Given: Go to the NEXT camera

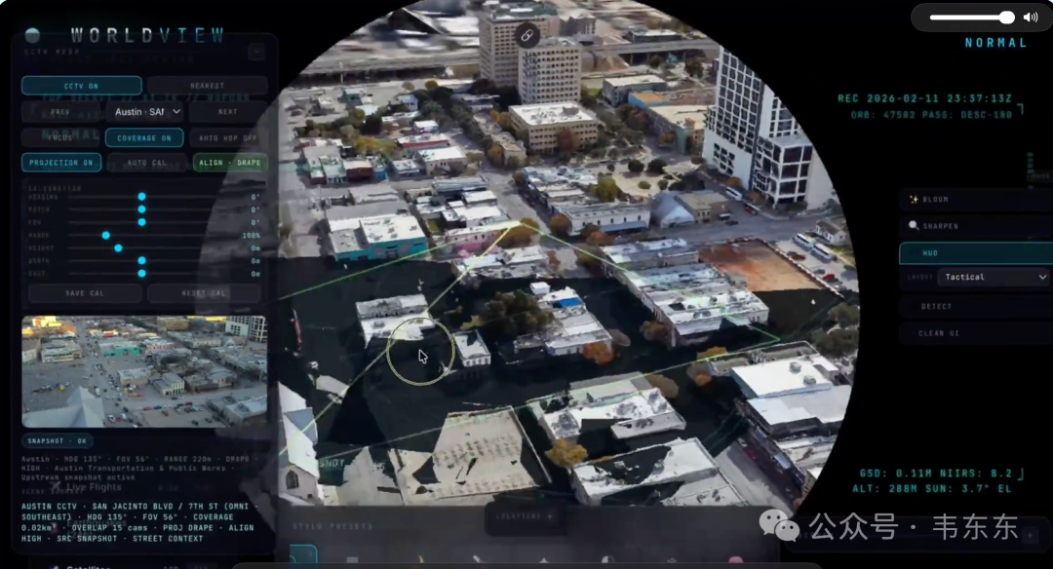Looking at the screenshot, I should click(x=227, y=111).
